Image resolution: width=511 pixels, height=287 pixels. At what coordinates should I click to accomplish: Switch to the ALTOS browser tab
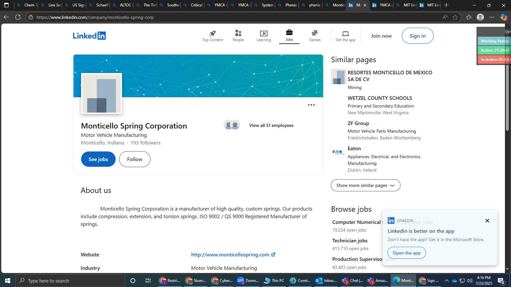(122, 5)
